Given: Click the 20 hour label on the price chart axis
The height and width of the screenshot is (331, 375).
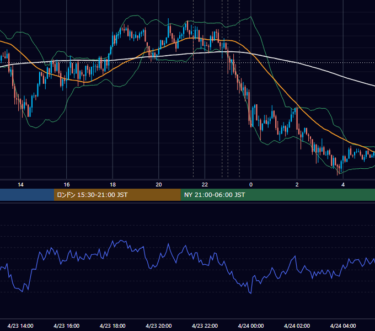Looking at the screenshot, I should (159, 185).
